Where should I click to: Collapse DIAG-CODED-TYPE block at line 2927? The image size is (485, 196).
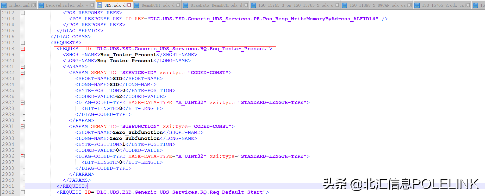(23, 102)
